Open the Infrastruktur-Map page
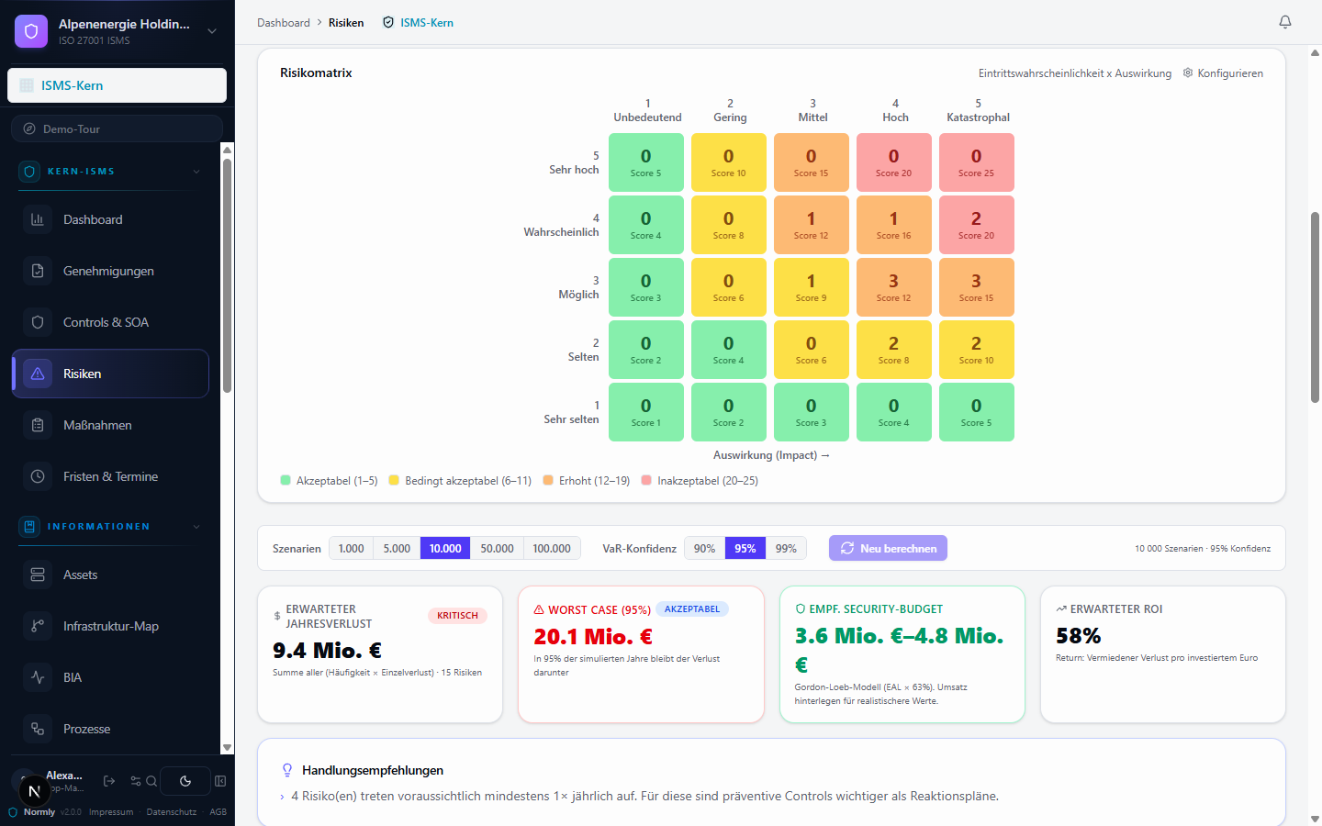 pos(110,626)
